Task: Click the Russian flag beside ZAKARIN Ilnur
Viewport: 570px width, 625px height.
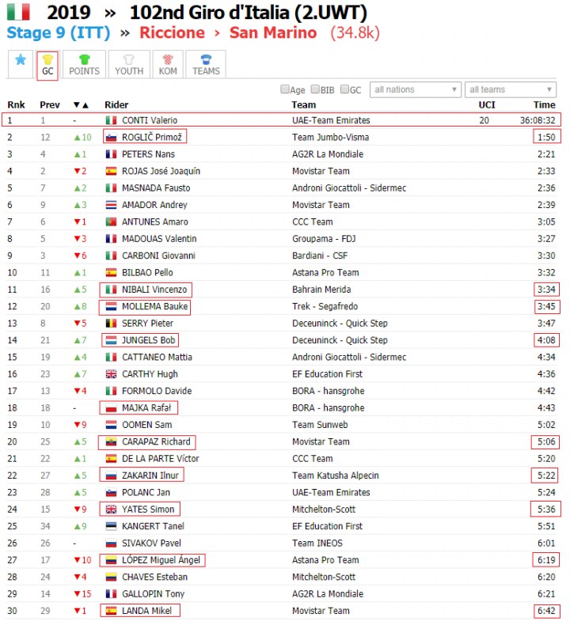Action: [111, 475]
